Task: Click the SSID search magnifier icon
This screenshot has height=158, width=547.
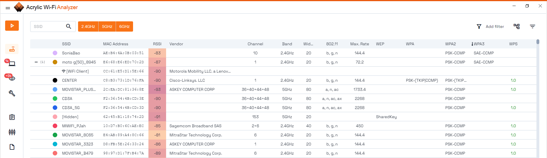Action: click(68, 26)
